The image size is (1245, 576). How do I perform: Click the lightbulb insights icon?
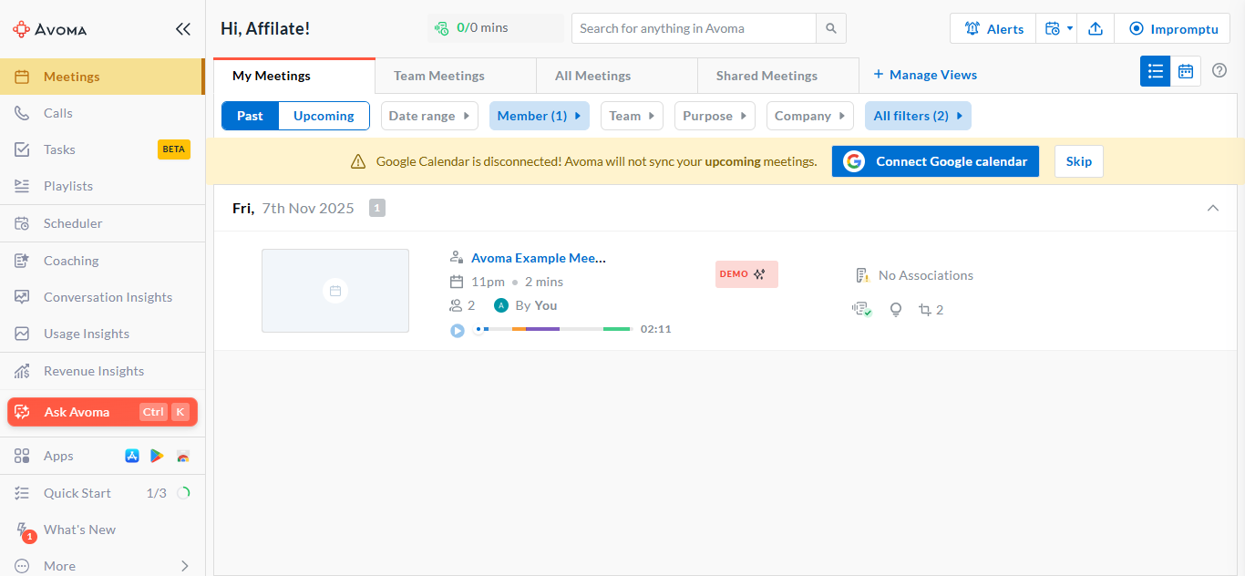point(896,310)
